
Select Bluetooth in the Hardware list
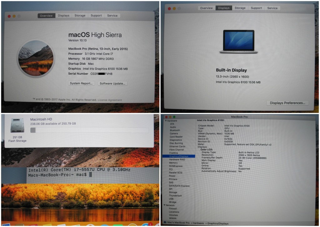tap(175, 130)
